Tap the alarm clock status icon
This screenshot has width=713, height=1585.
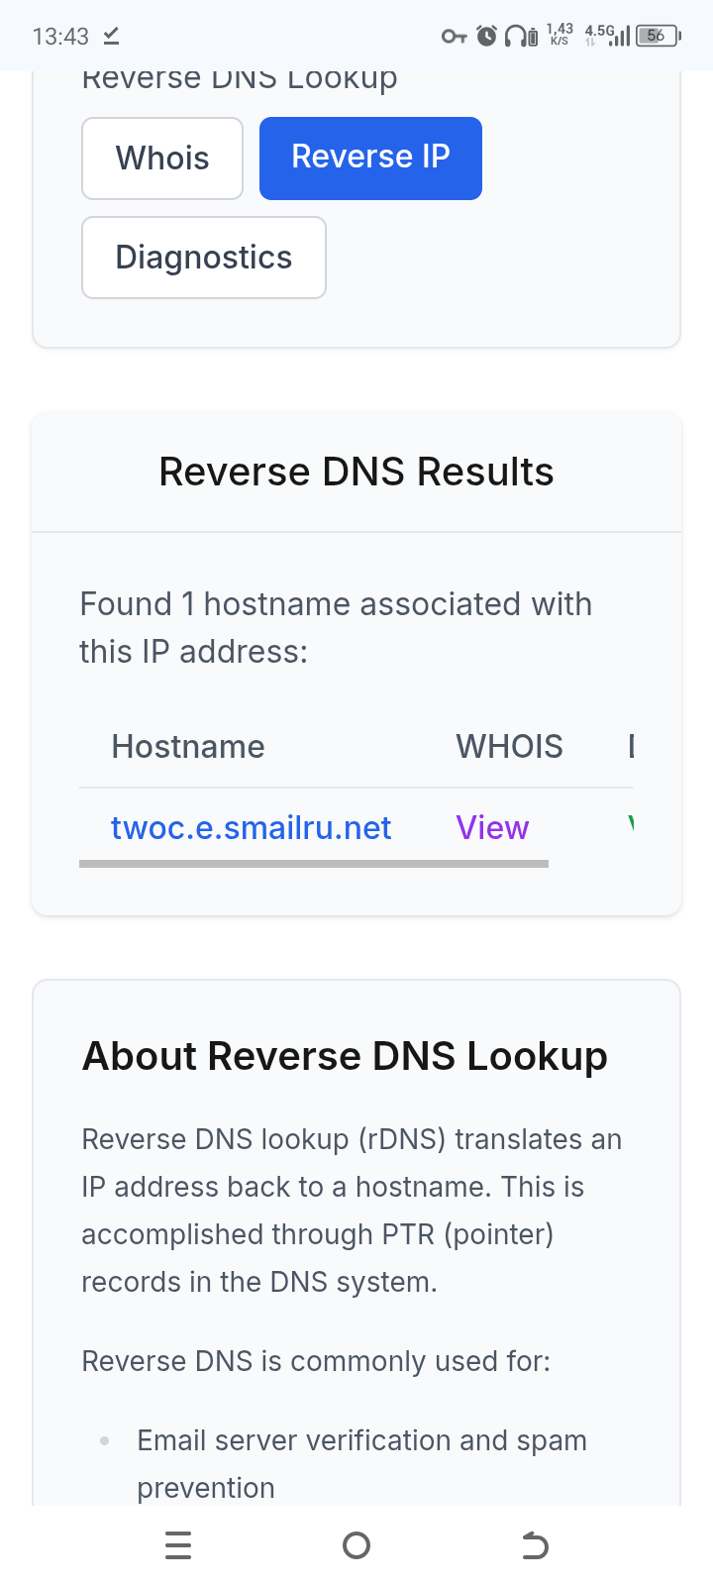486,37
